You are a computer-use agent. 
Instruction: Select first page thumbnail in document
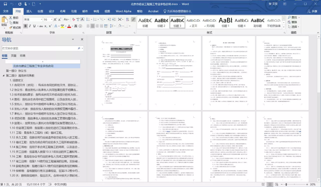121,73
